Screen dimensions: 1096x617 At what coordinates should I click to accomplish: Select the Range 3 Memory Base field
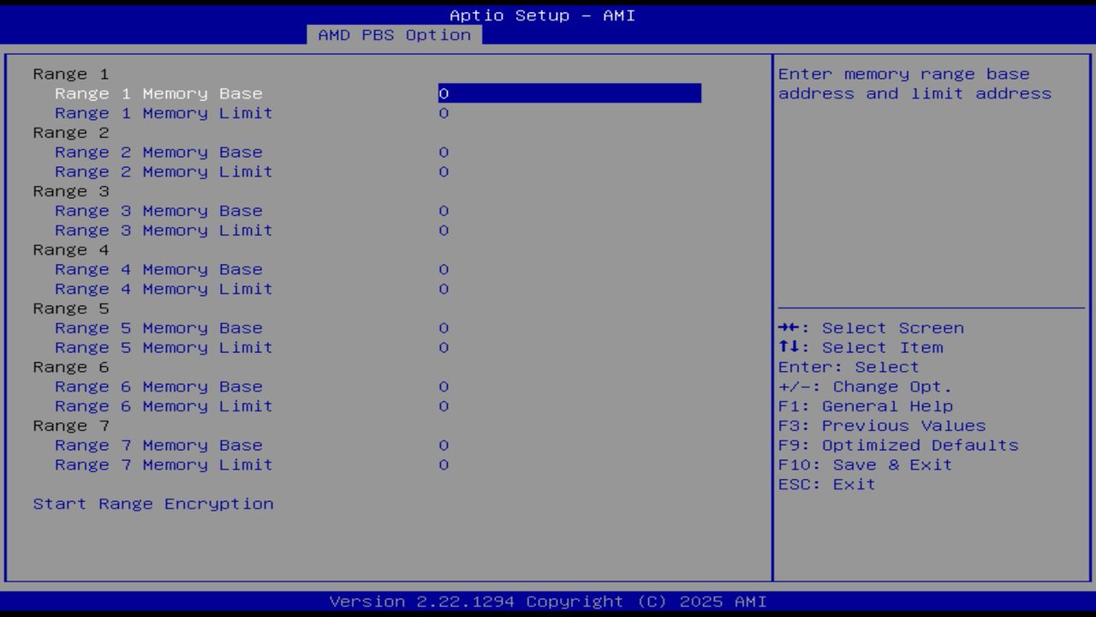pyautogui.click(x=158, y=210)
